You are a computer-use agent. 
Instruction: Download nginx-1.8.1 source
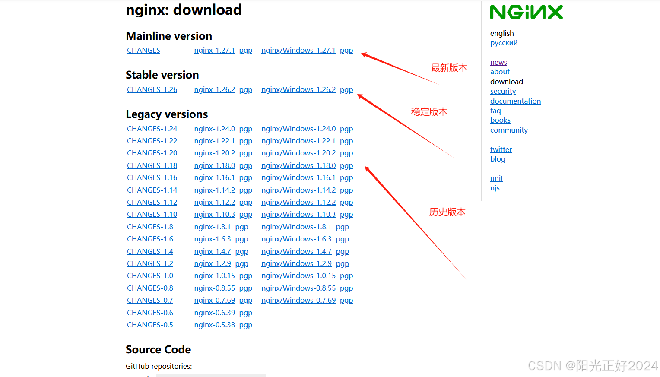coord(213,227)
